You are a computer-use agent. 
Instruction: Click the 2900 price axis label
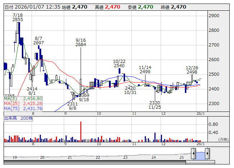[x=214, y=16]
